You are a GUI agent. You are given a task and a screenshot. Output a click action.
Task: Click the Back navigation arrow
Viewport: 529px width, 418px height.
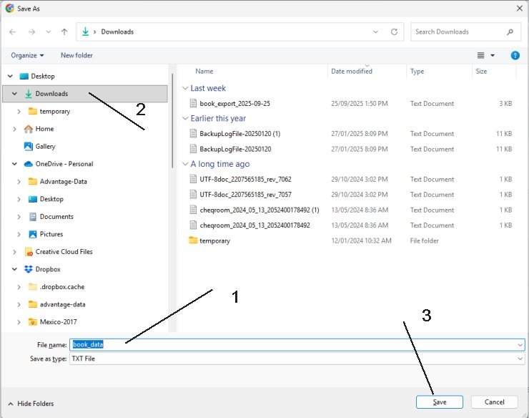point(12,32)
